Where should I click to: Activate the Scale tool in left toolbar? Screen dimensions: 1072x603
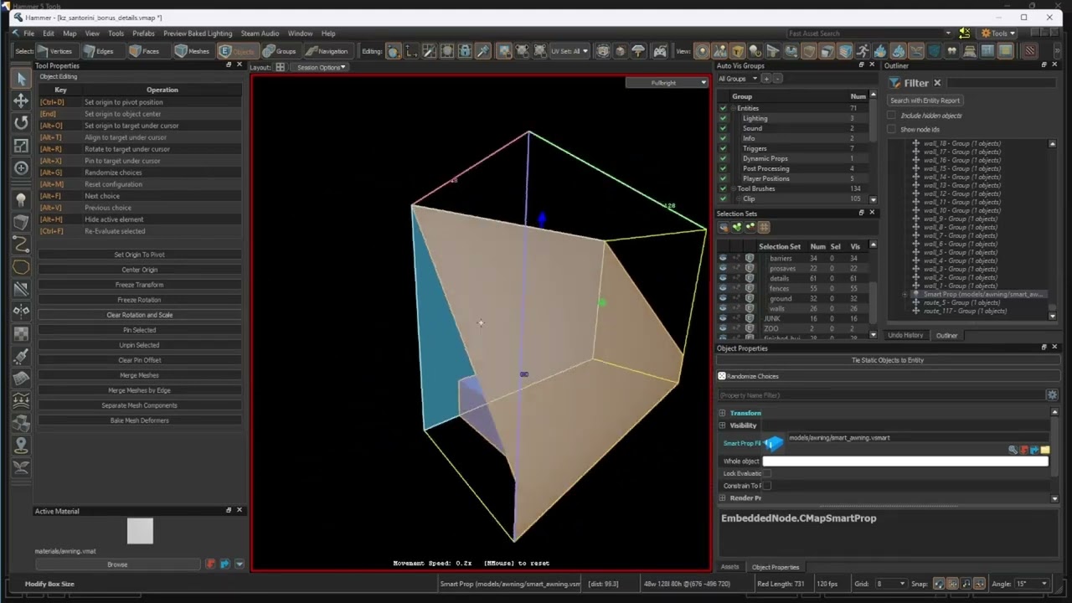(21, 146)
